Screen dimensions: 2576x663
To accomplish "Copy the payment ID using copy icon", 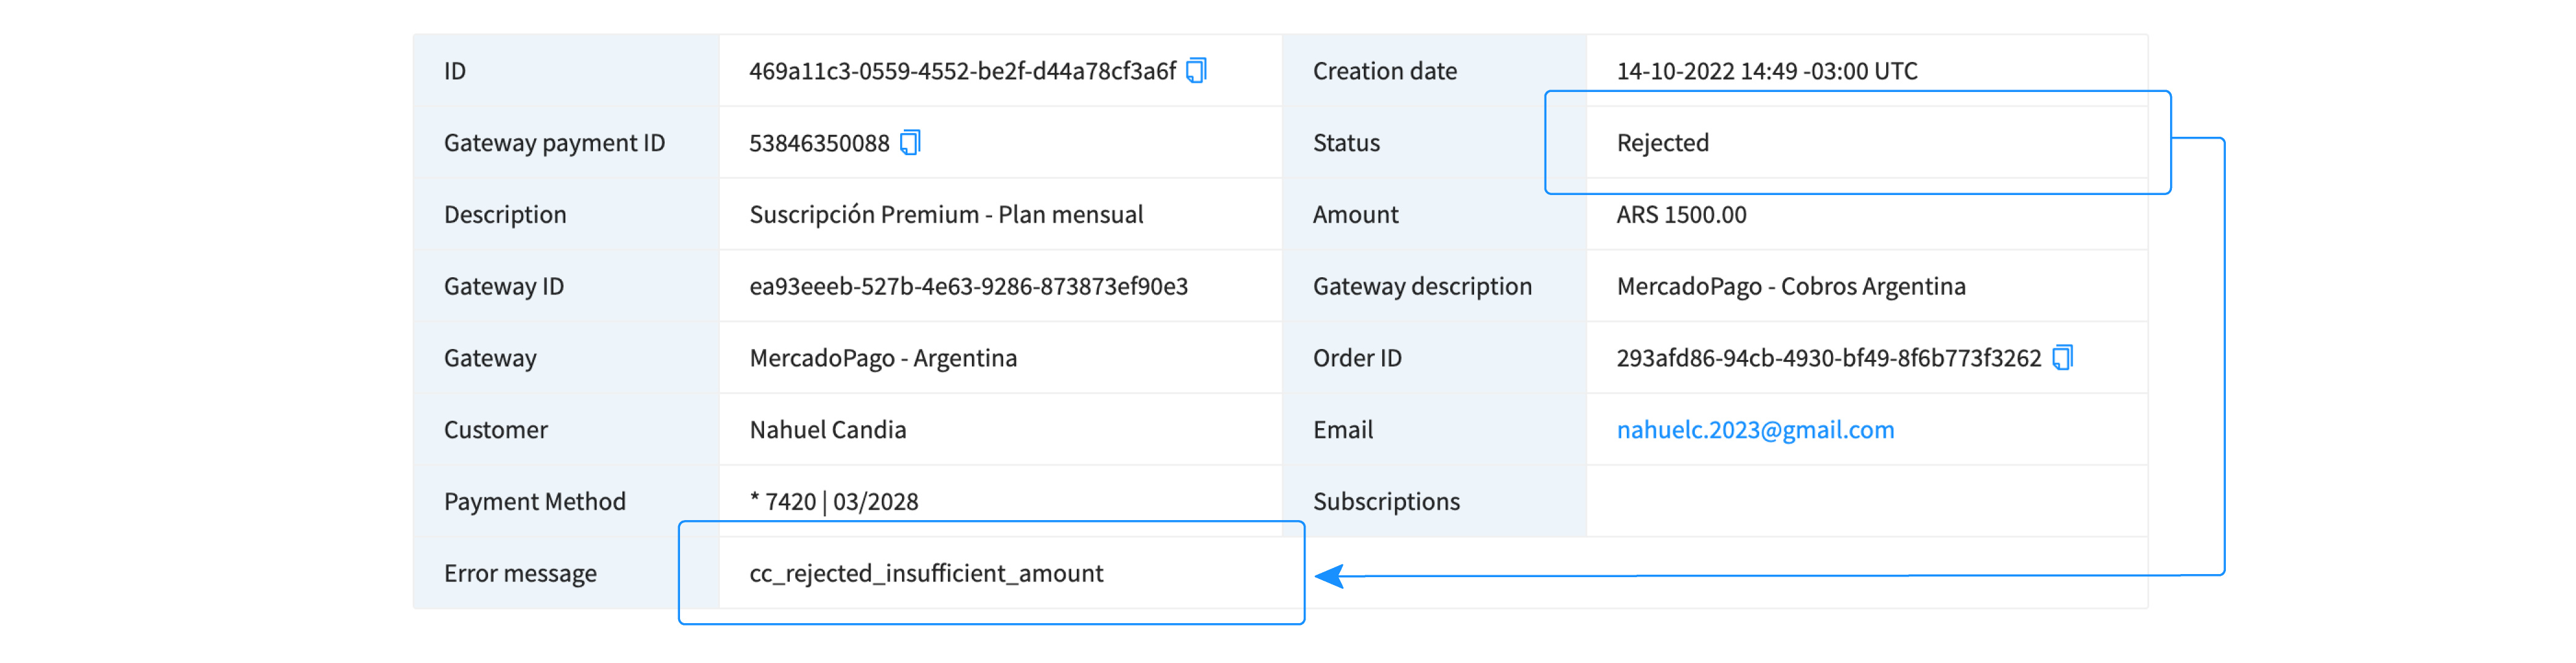I will [1196, 71].
